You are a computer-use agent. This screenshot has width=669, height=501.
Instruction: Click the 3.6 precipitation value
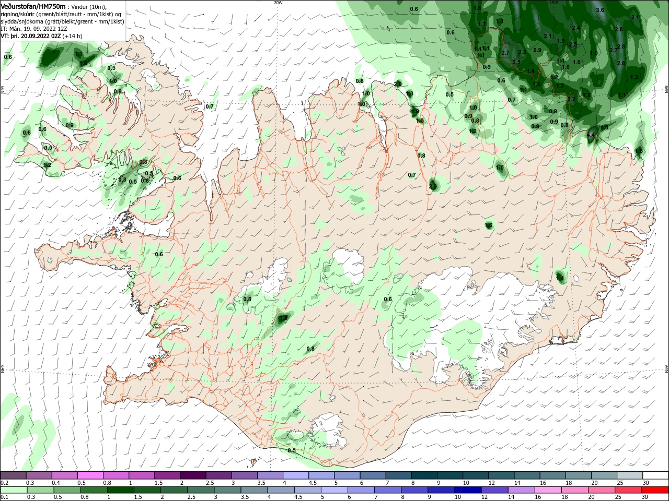[x=600, y=10]
